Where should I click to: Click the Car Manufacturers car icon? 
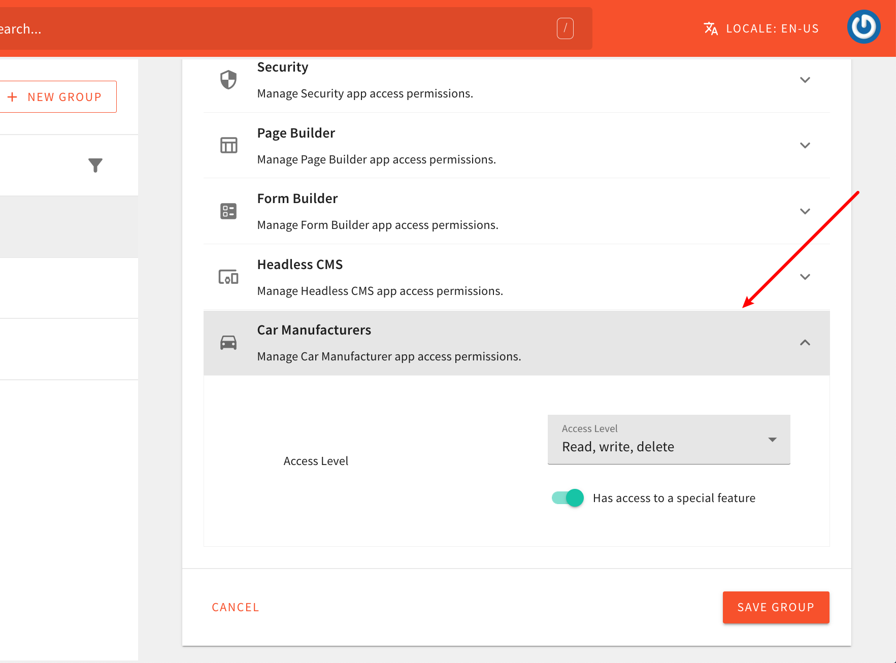pos(228,343)
